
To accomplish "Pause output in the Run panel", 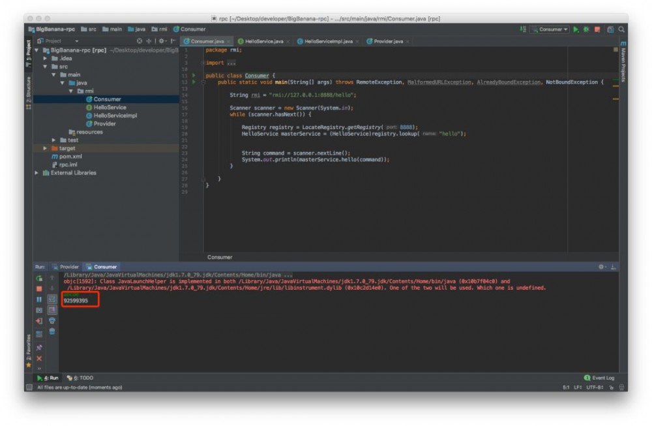I will click(x=39, y=299).
